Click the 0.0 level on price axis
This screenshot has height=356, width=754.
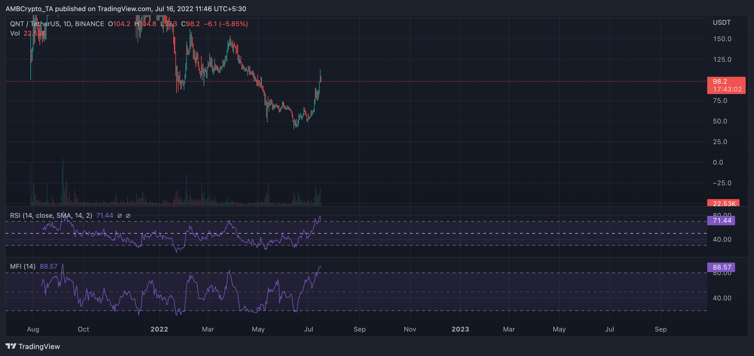click(x=718, y=162)
